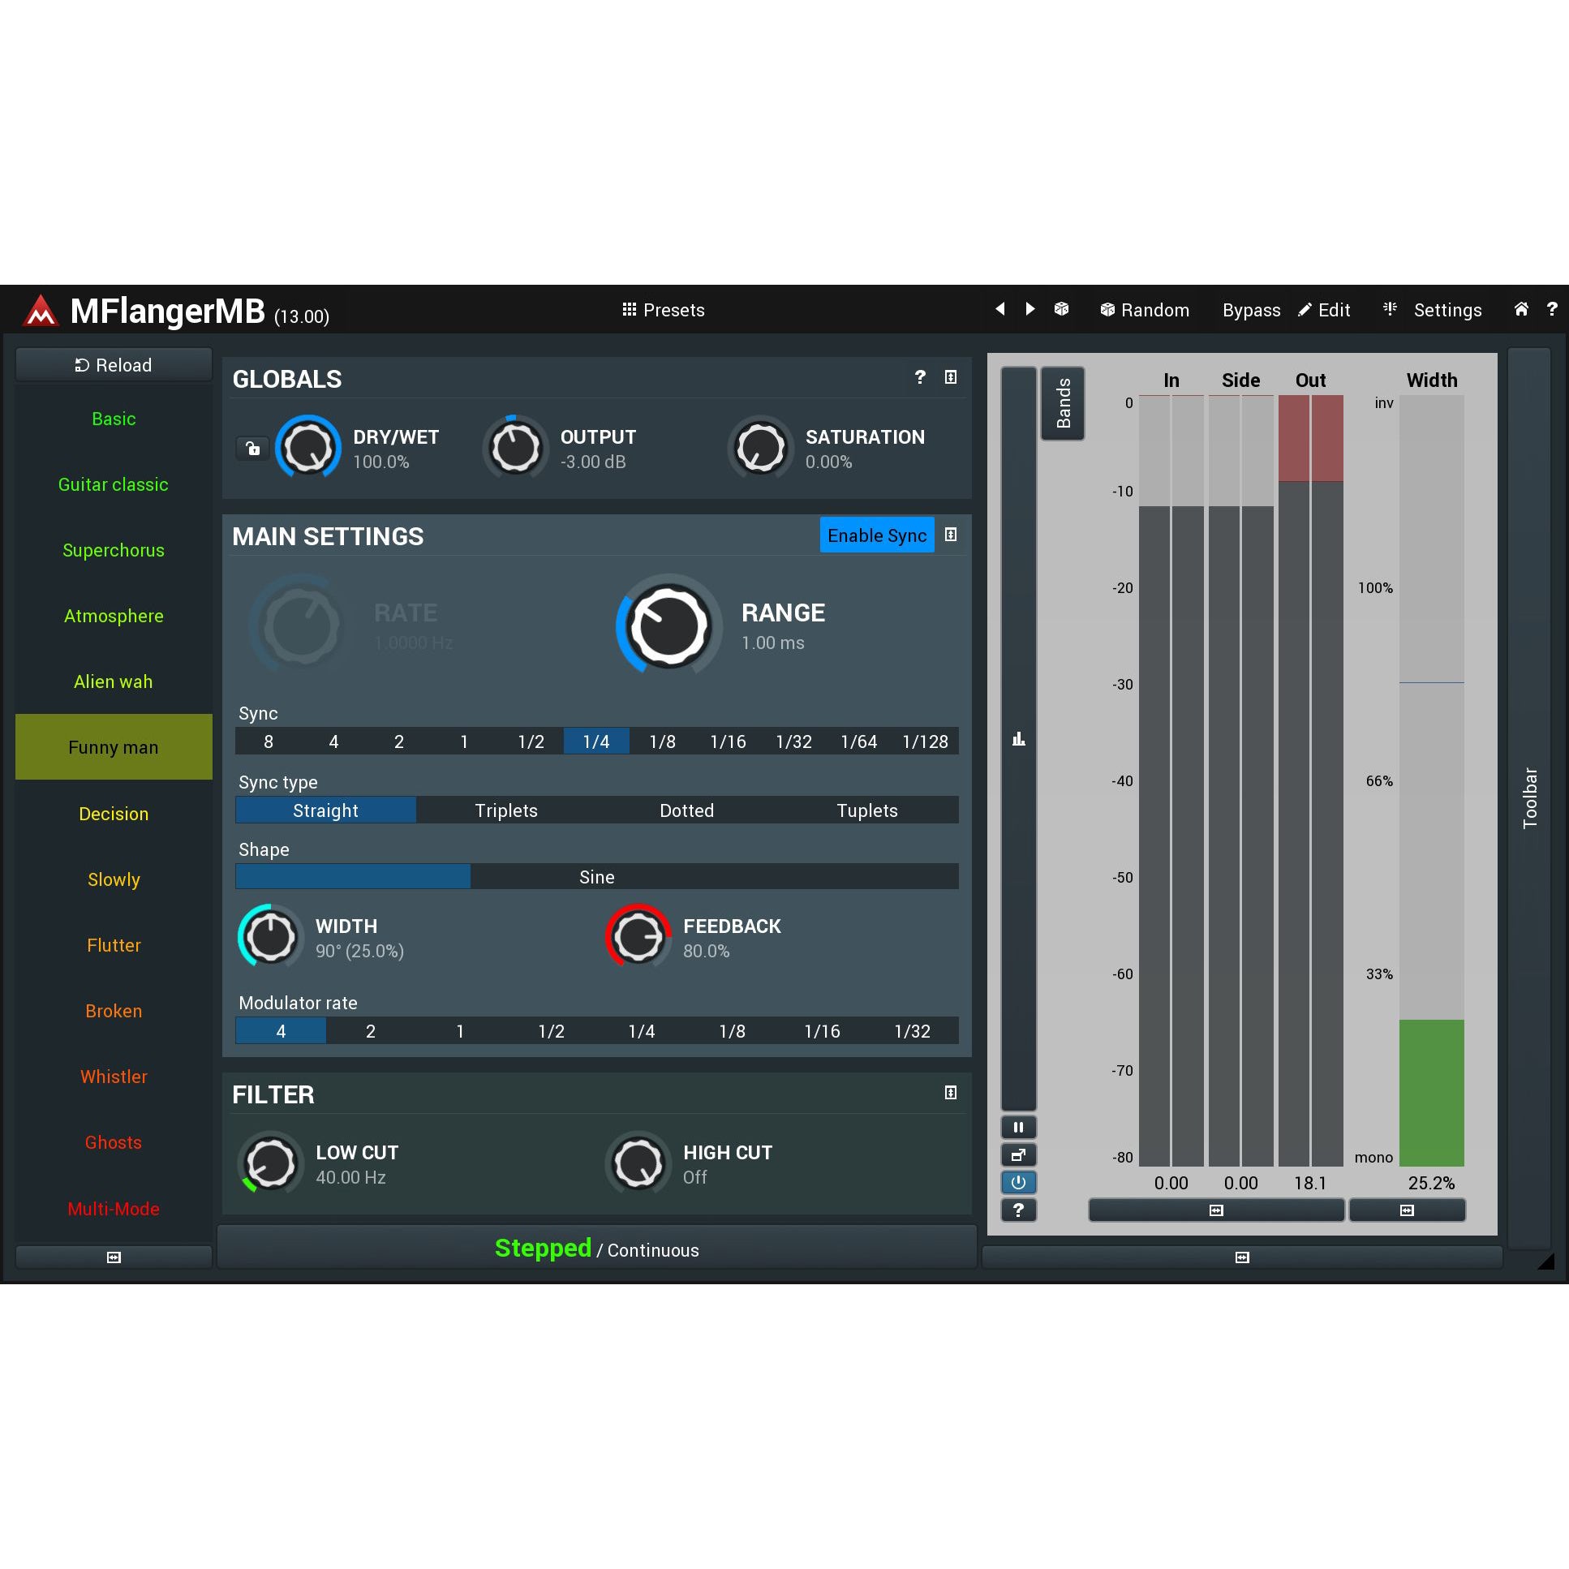This screenshot has width=1569, height=1569.
Task: Toggle the Enable Sync button
Action: [x=876, y=535]
